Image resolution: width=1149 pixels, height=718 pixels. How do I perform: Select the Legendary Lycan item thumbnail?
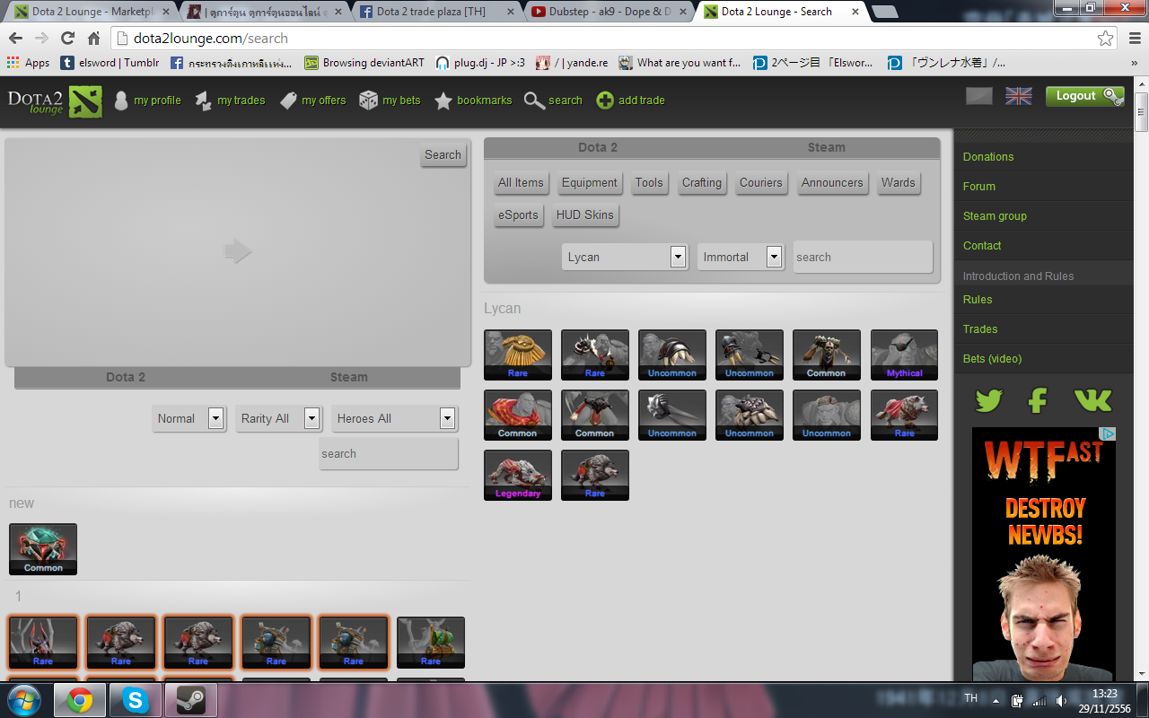(x=518, y=476)
